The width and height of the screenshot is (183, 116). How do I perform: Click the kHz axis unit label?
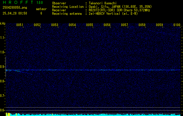(x=3, y=23)
